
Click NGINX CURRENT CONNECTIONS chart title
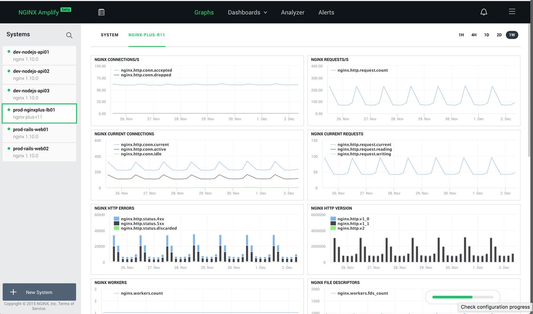point(125,134)
